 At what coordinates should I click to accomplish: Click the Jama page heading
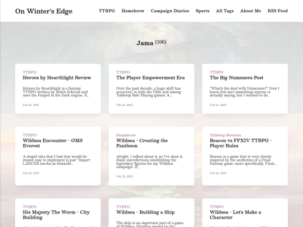click(x=145, y=43)
